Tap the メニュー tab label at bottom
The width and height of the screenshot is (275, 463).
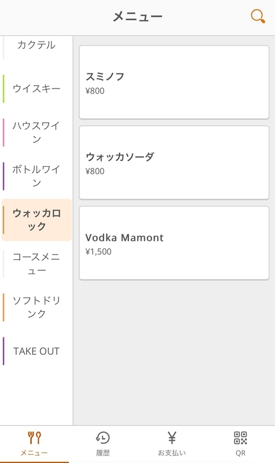coord(34,453)
